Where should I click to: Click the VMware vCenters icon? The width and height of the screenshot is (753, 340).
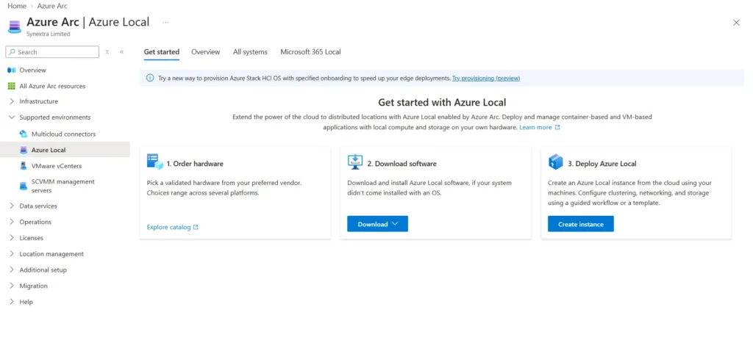(x=24, y=166)
